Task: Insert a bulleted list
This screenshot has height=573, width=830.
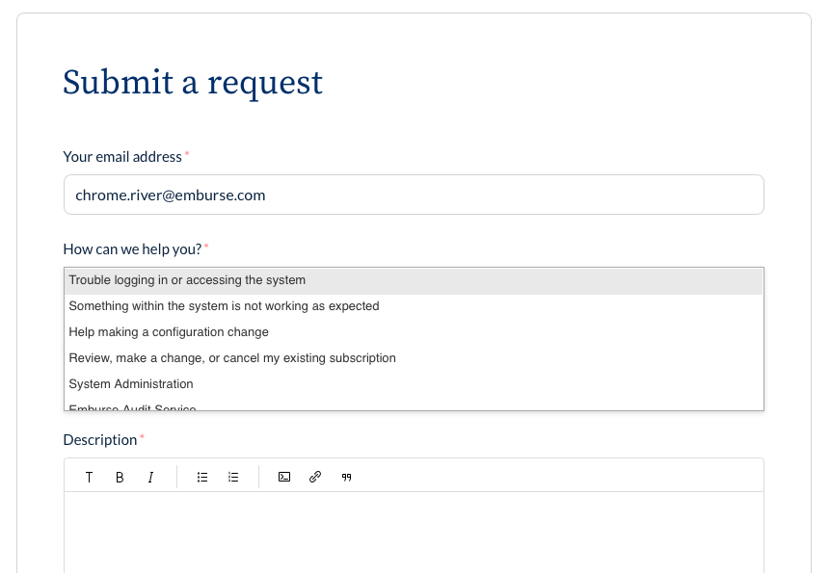Action: [202, 478]
